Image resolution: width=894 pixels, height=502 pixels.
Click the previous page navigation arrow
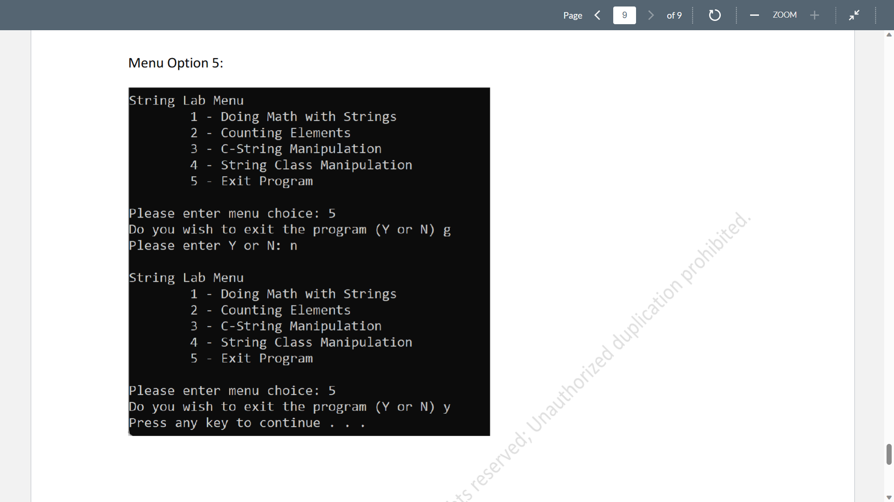tap(599, 15)
